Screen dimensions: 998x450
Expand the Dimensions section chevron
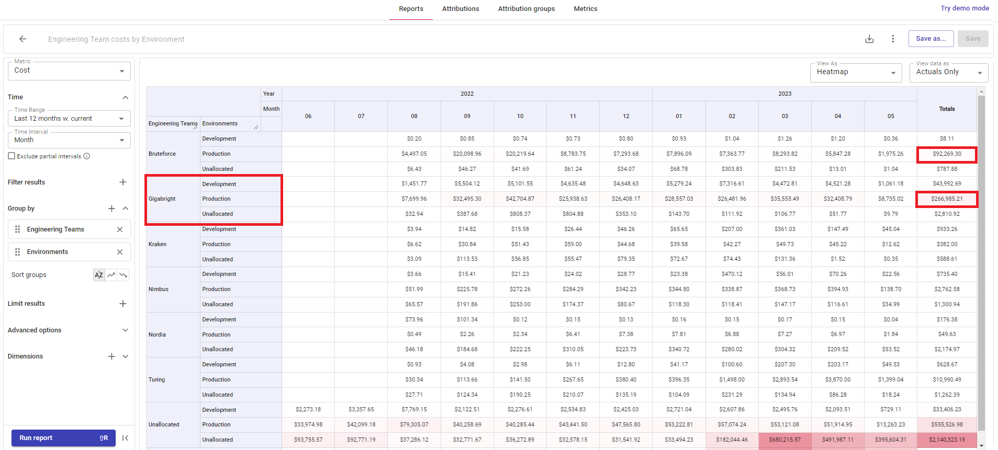coord(125,356)
